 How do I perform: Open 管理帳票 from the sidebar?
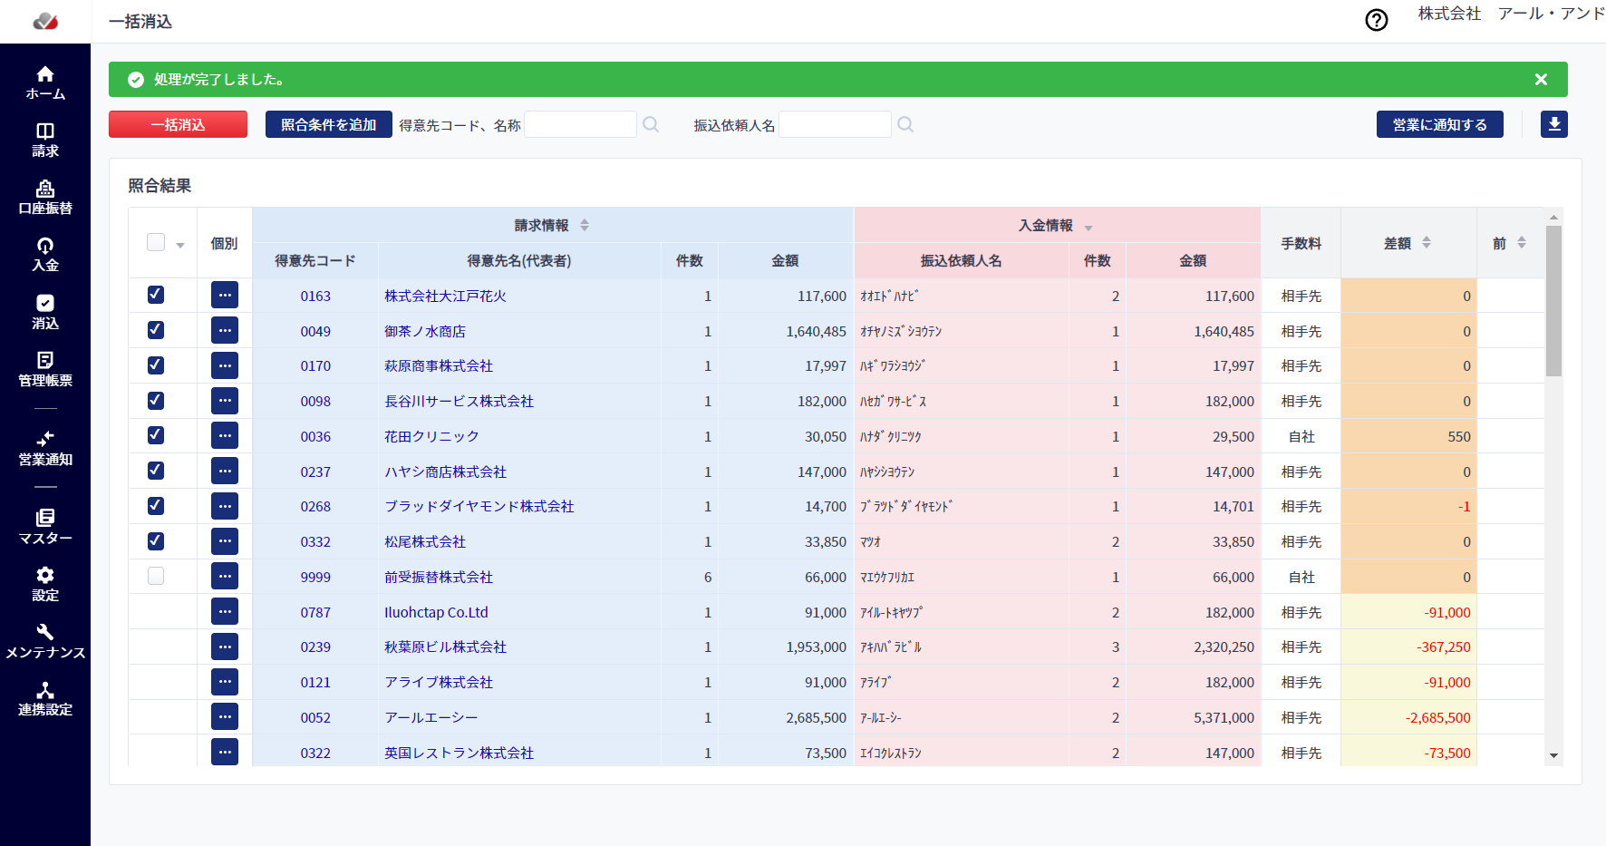pyautogui.click(x=45, y=369)
